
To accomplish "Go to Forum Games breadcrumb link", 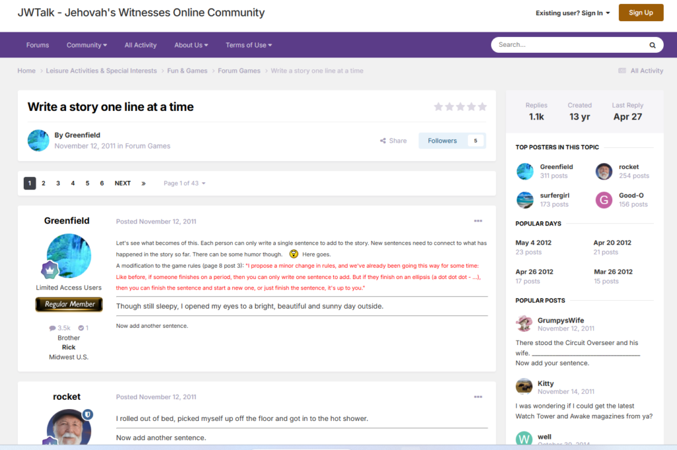I will click(239, 71).
